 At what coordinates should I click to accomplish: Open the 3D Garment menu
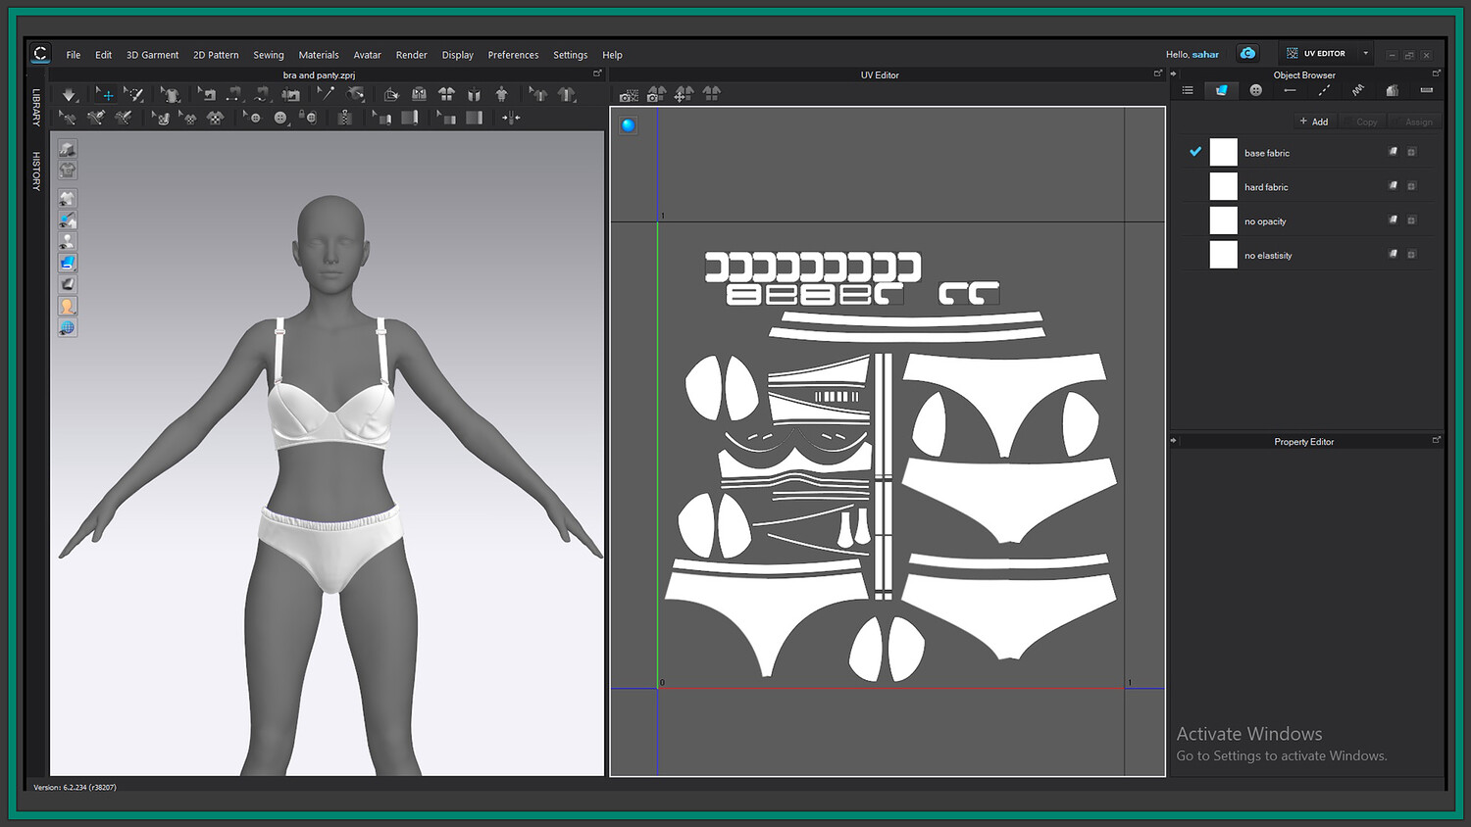[x=152, y=55]
